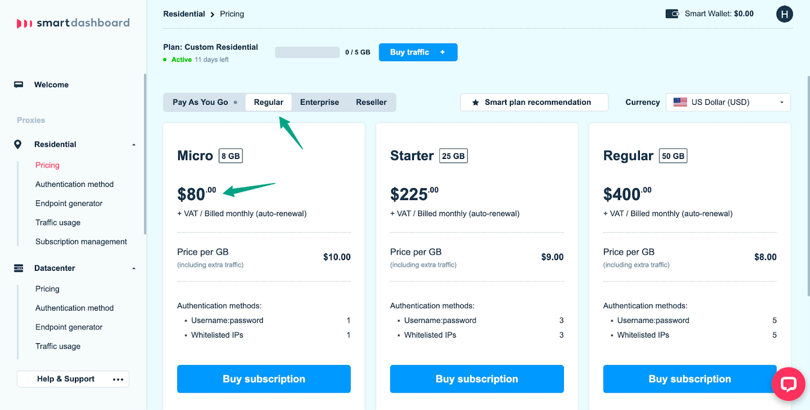Click the smartdashboard logo icon
Screen dimensions: 810x410
point(24,23)
